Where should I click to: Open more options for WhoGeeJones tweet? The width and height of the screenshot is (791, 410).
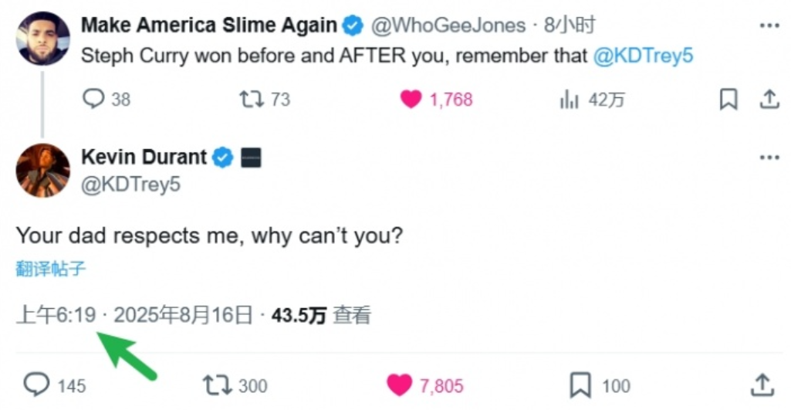click(x=769, y=26)
